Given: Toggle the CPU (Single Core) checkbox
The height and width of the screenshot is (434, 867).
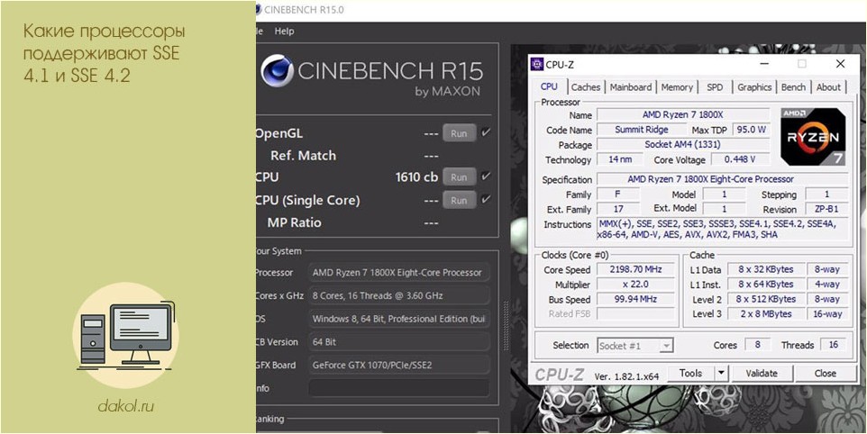Looking at the screenshot, I should point(486,199).
